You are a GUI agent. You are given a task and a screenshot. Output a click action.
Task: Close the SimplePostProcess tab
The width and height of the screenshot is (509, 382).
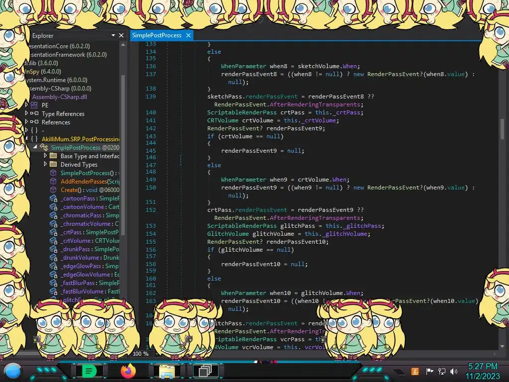[188, 35]
